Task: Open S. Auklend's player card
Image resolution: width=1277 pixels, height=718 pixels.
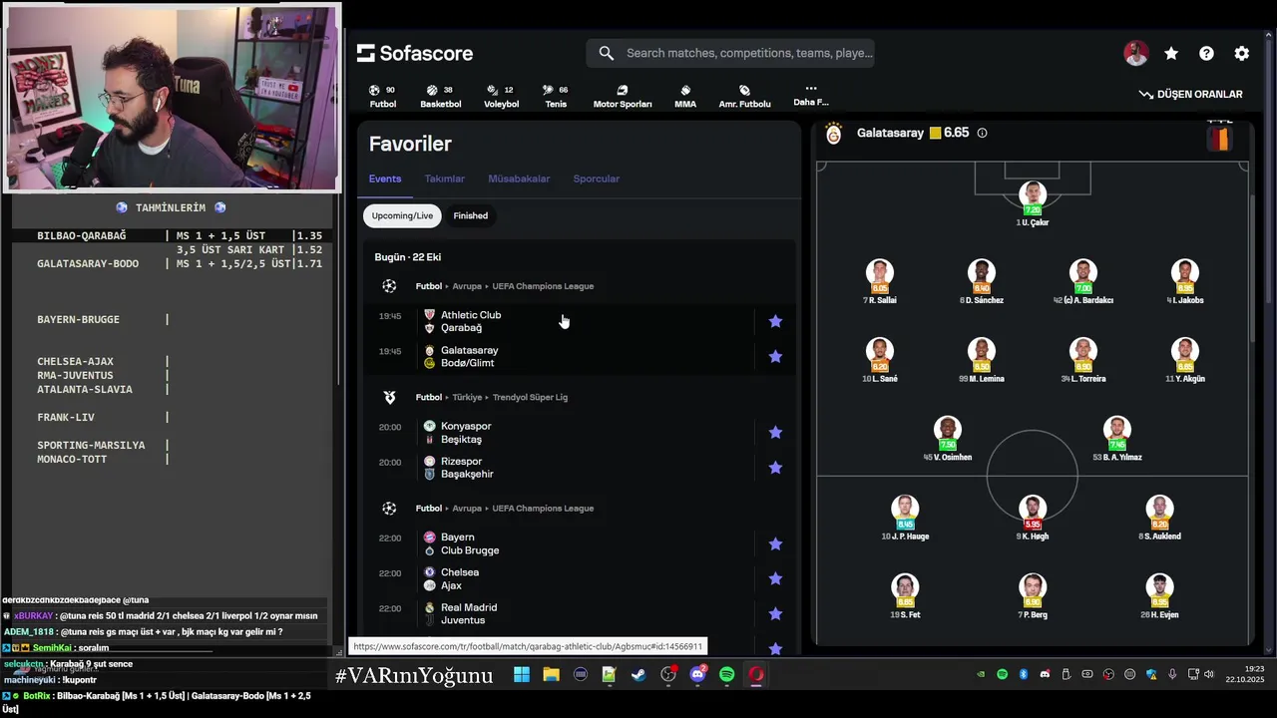Action: click(1159, 519)
